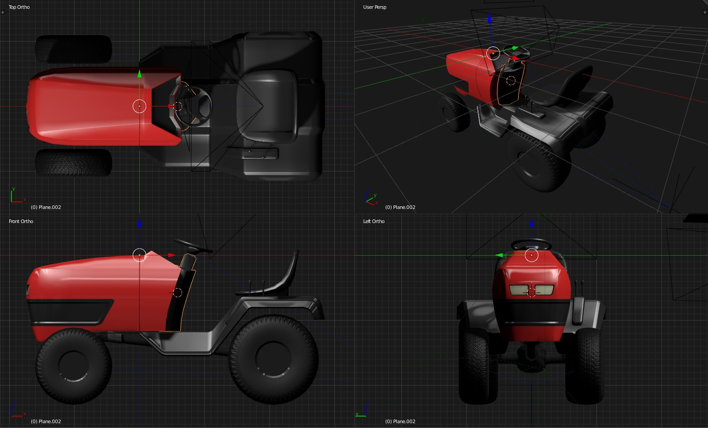This screenshot has width=708, height=428.
Task: Click the red X-axis arrow in Top Ortho
Action: coord(171,106)
